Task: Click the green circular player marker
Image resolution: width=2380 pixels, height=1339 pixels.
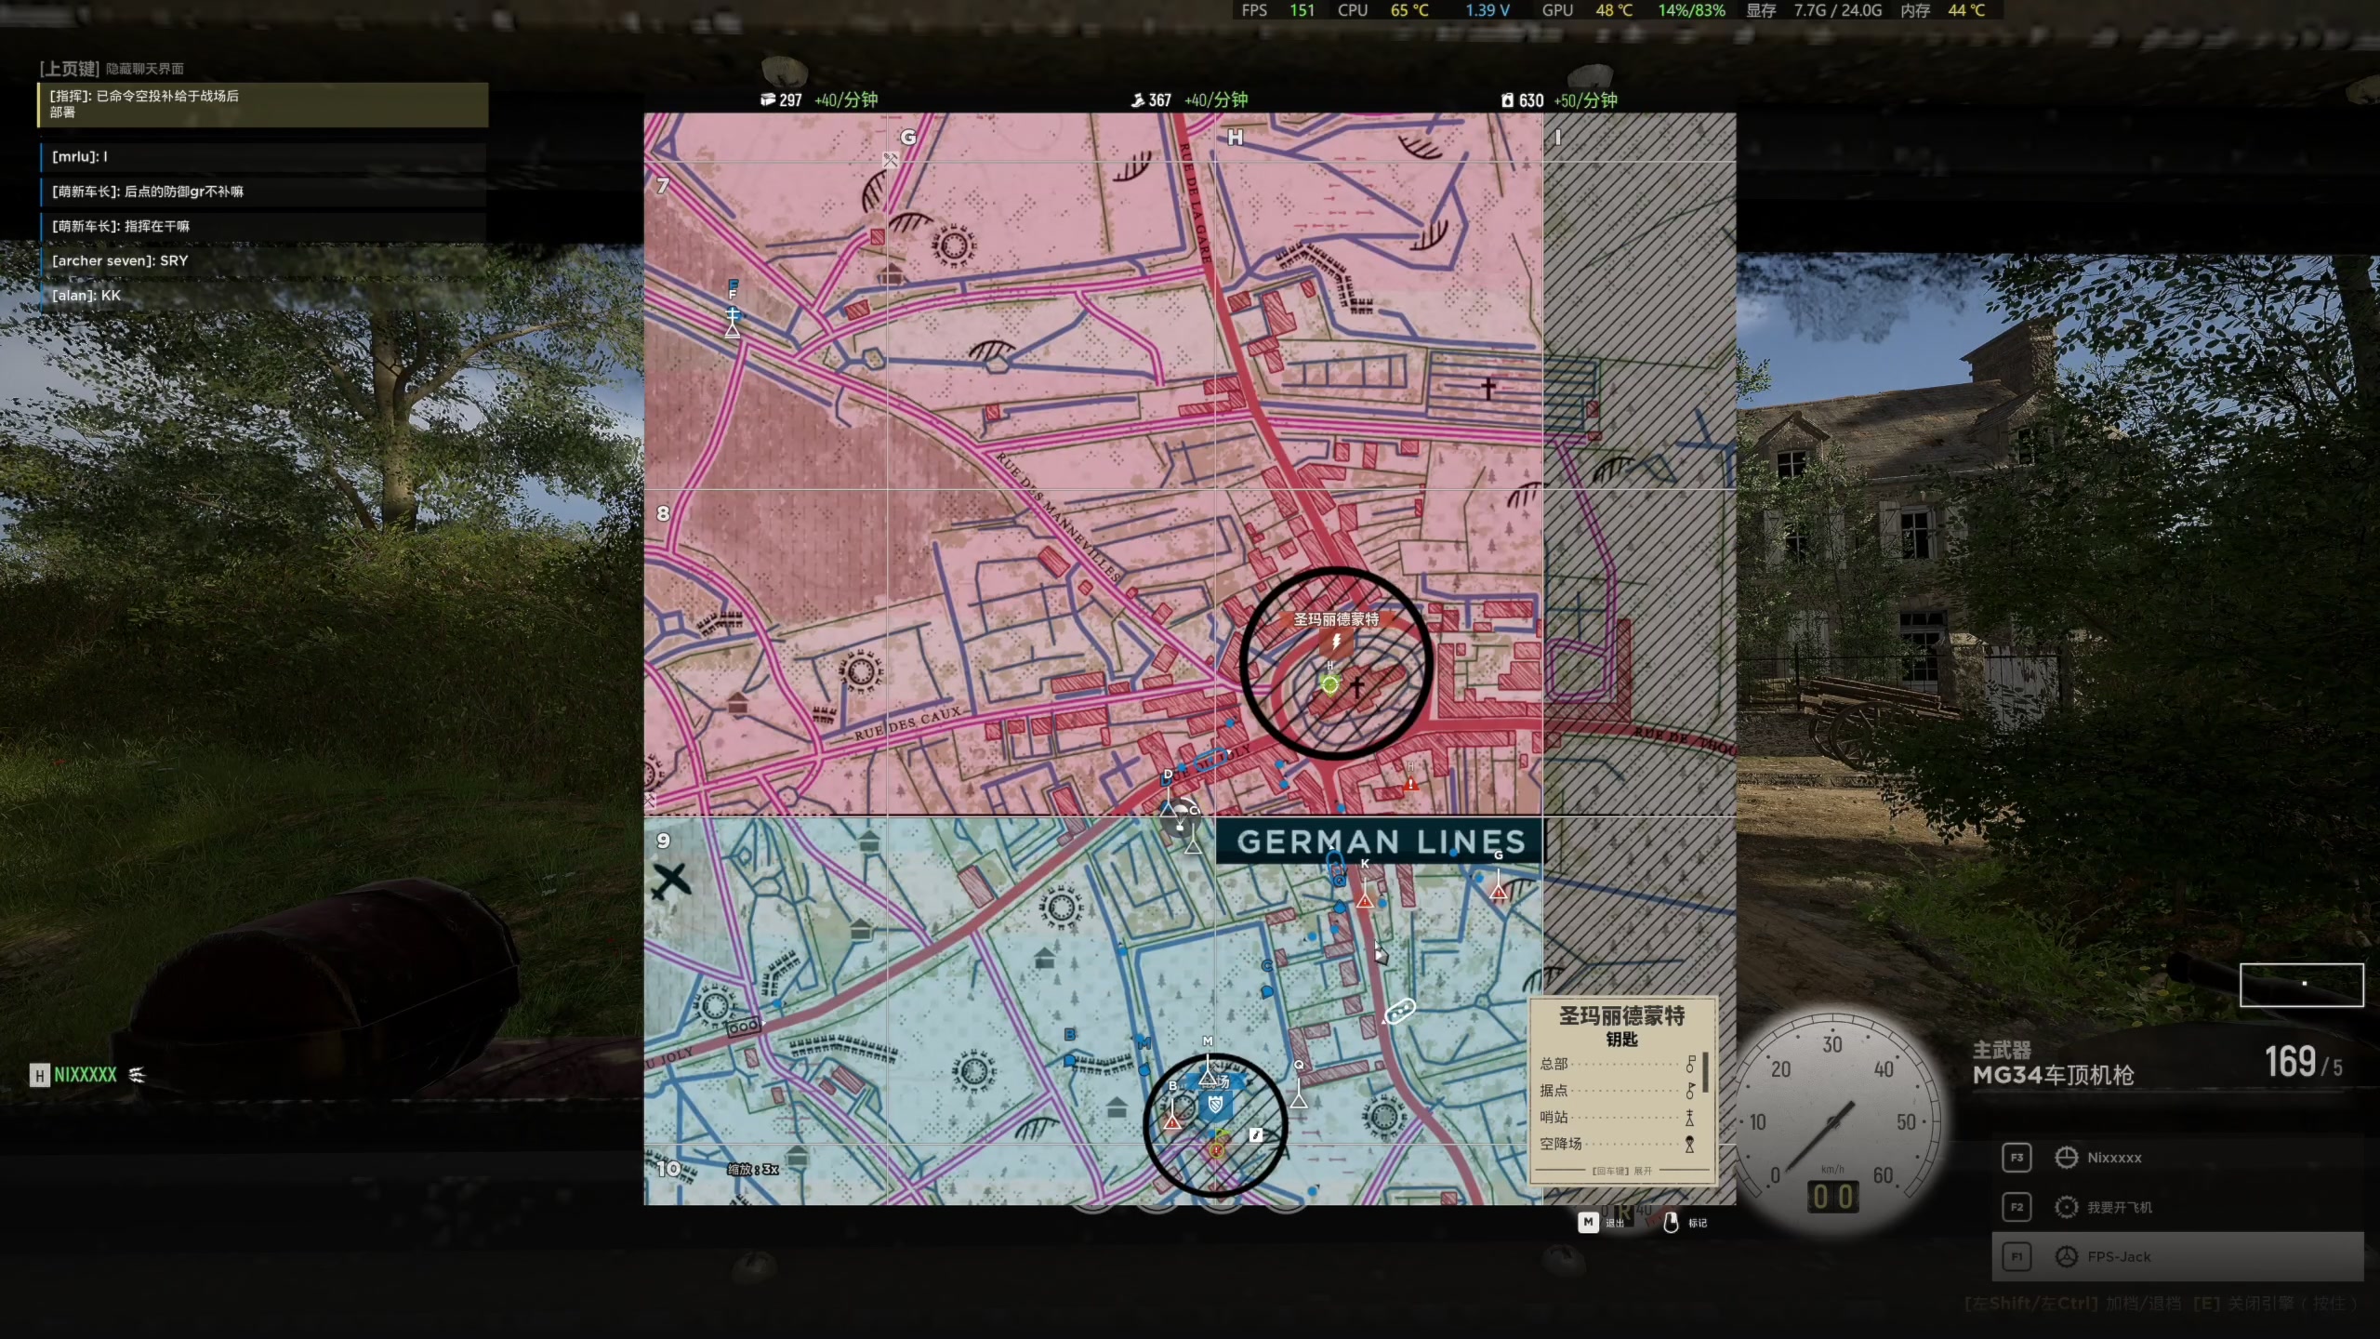Action: (1330, 684)
